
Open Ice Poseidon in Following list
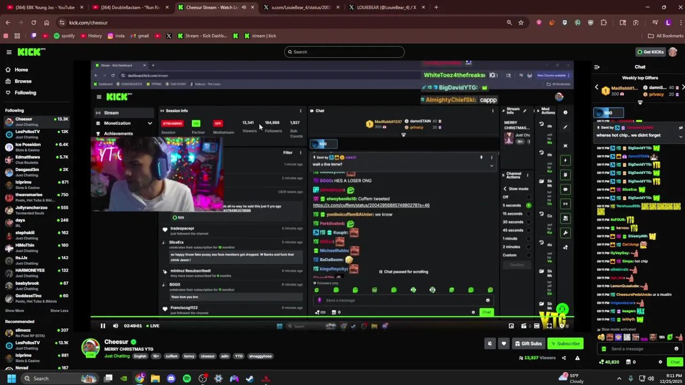point(36,147)
